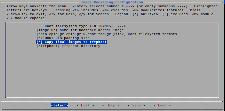225x111 pixels.
Task: Select 'Copy final images to tftpboot' label
Action: (76, 42)
